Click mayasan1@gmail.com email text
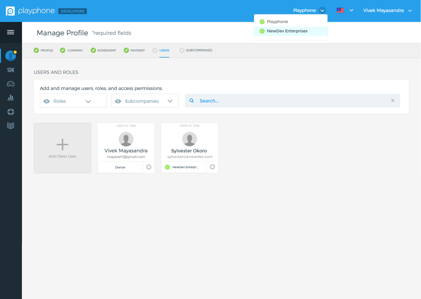421x299 pixels. coord(126,157)
